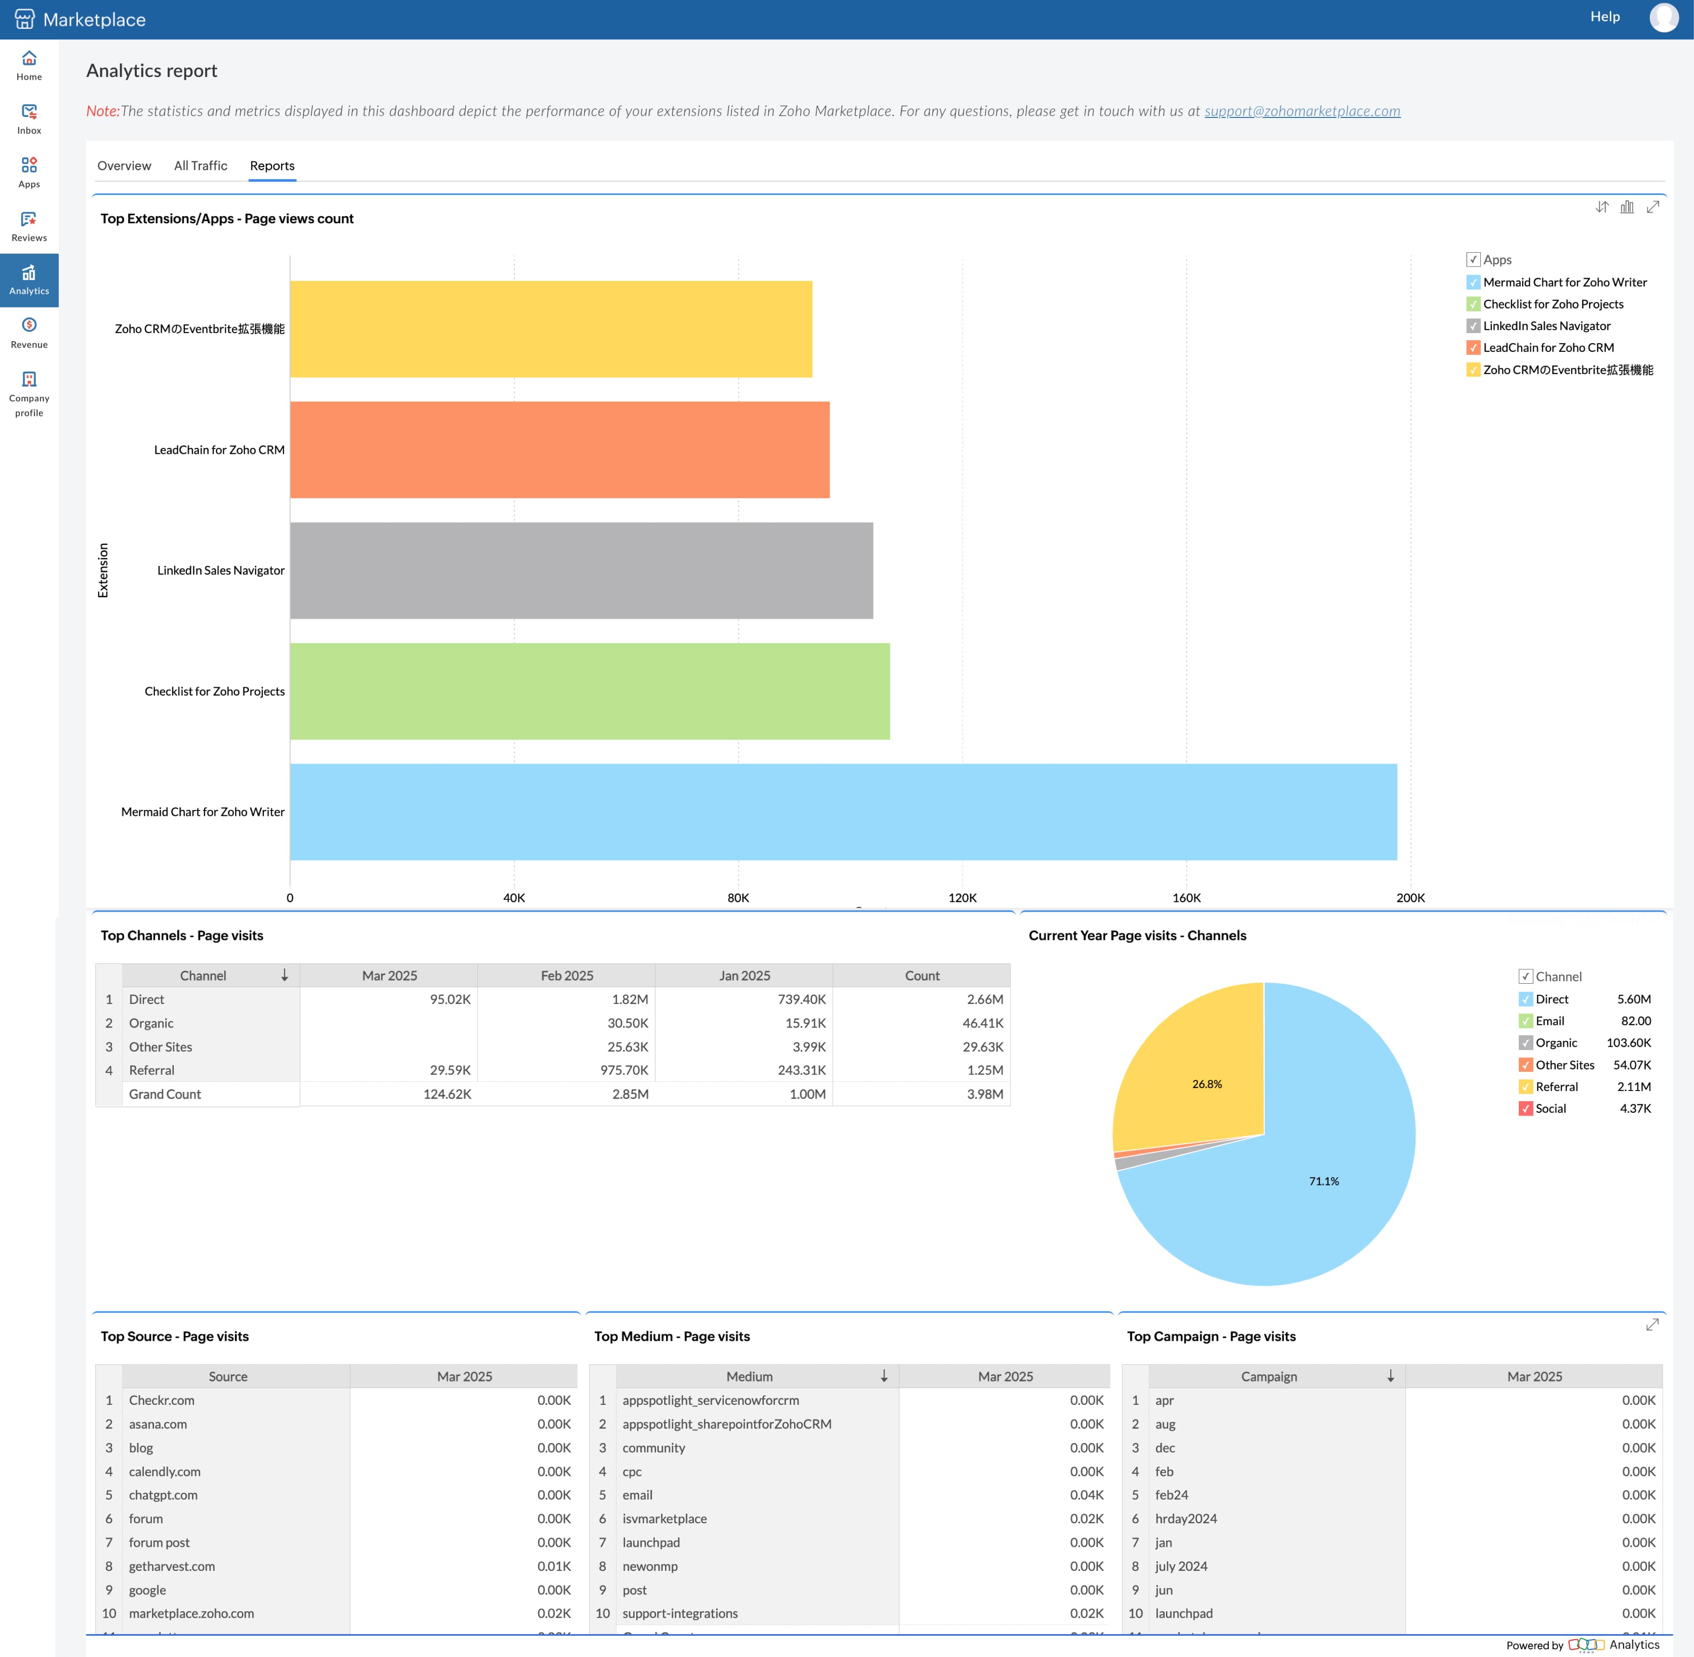The width and height of the screenshot is (1694, 1657).
Task: Switch to the Overview tab
Action: point(124,166)
